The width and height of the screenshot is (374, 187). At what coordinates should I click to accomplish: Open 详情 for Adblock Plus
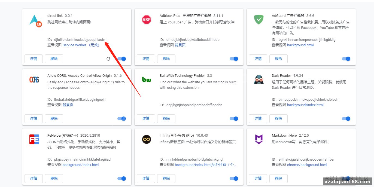146,59
